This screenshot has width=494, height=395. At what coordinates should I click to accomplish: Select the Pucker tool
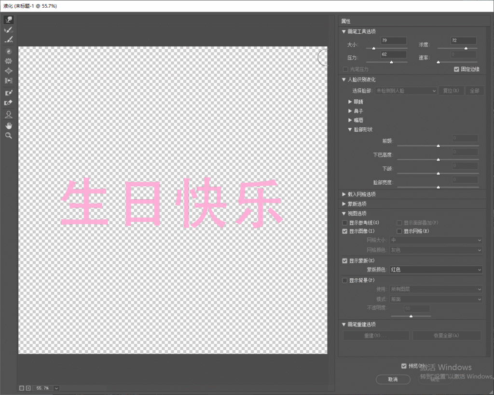(9, 61)
